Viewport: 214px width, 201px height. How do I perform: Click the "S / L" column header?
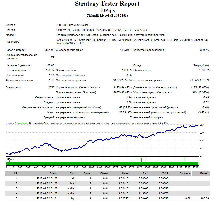coord(145,173)
